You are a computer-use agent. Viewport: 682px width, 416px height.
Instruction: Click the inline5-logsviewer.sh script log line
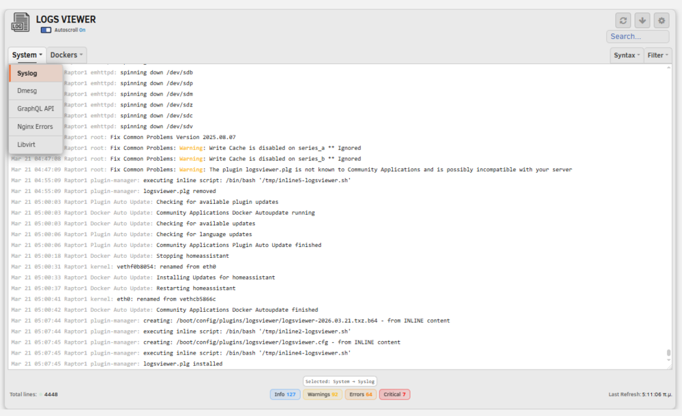[181, 180]
